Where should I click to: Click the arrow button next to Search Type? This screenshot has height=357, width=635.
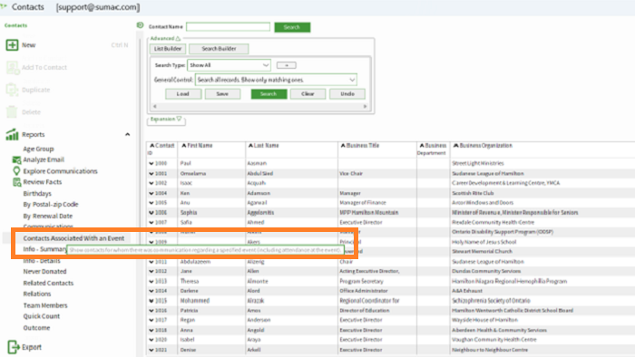pyautogui.click(x=287, y=65)
